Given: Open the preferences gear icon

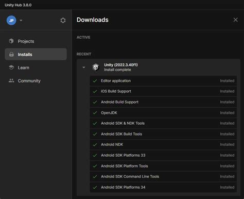Looking at the screenshot, I should click(63, 21).
